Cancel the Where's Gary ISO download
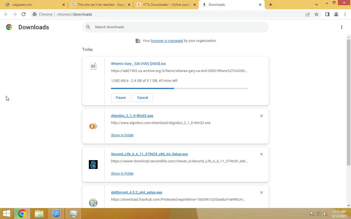351x219 pixels. (x=143, y=98)
